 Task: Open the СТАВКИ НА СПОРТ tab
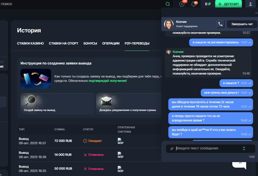coord(64,43)
